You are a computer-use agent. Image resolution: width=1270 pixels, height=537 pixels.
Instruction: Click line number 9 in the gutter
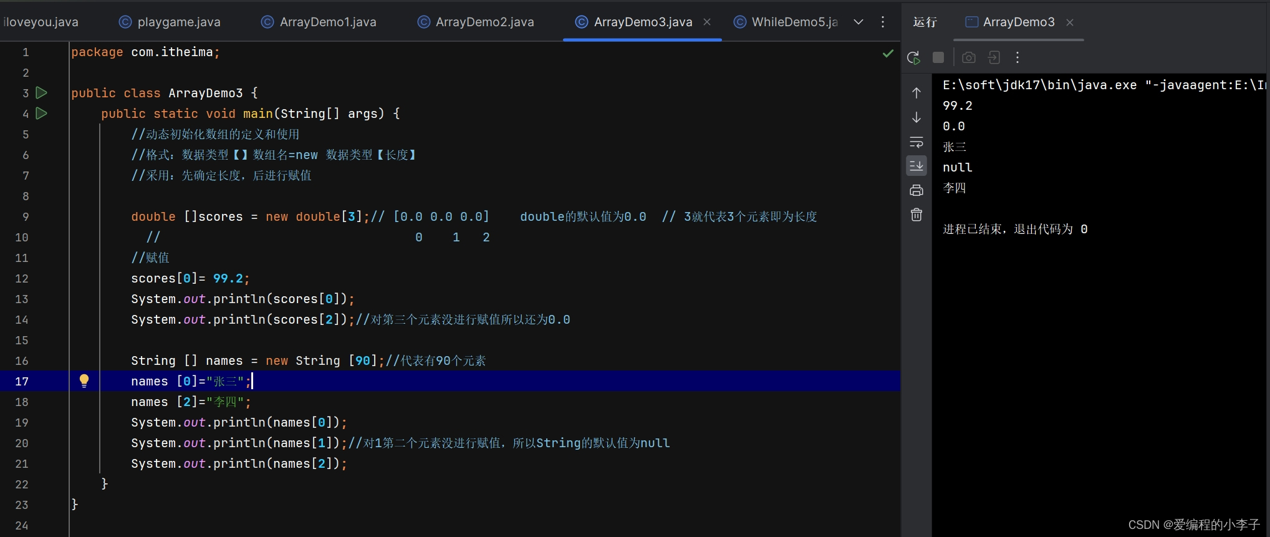pos(26,216)
